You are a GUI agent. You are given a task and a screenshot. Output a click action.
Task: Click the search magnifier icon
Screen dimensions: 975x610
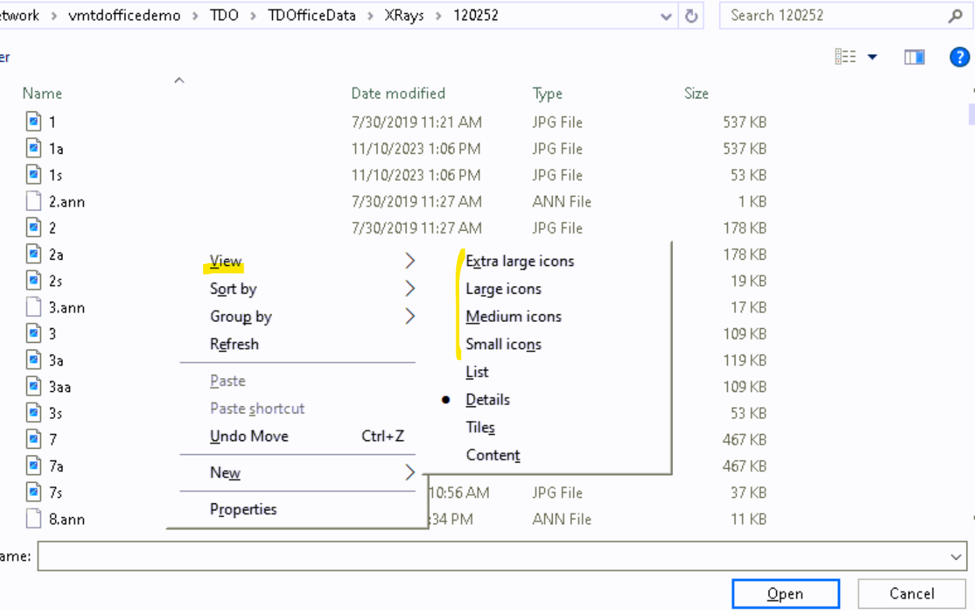[x=956, y=16]
